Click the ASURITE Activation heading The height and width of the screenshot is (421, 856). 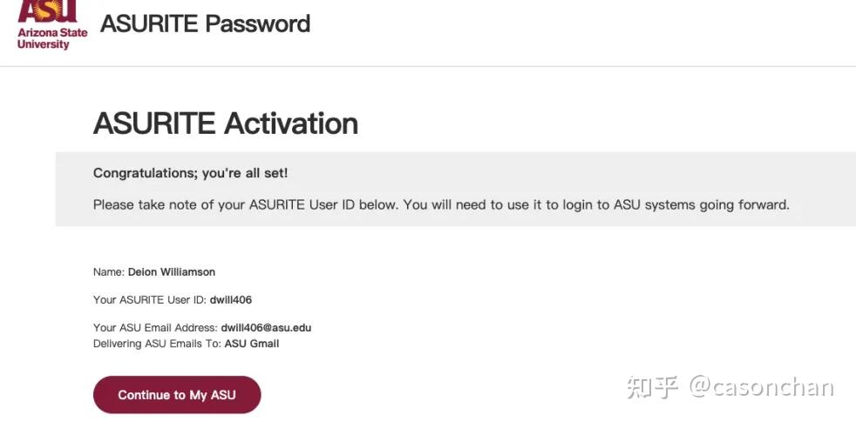225,124
